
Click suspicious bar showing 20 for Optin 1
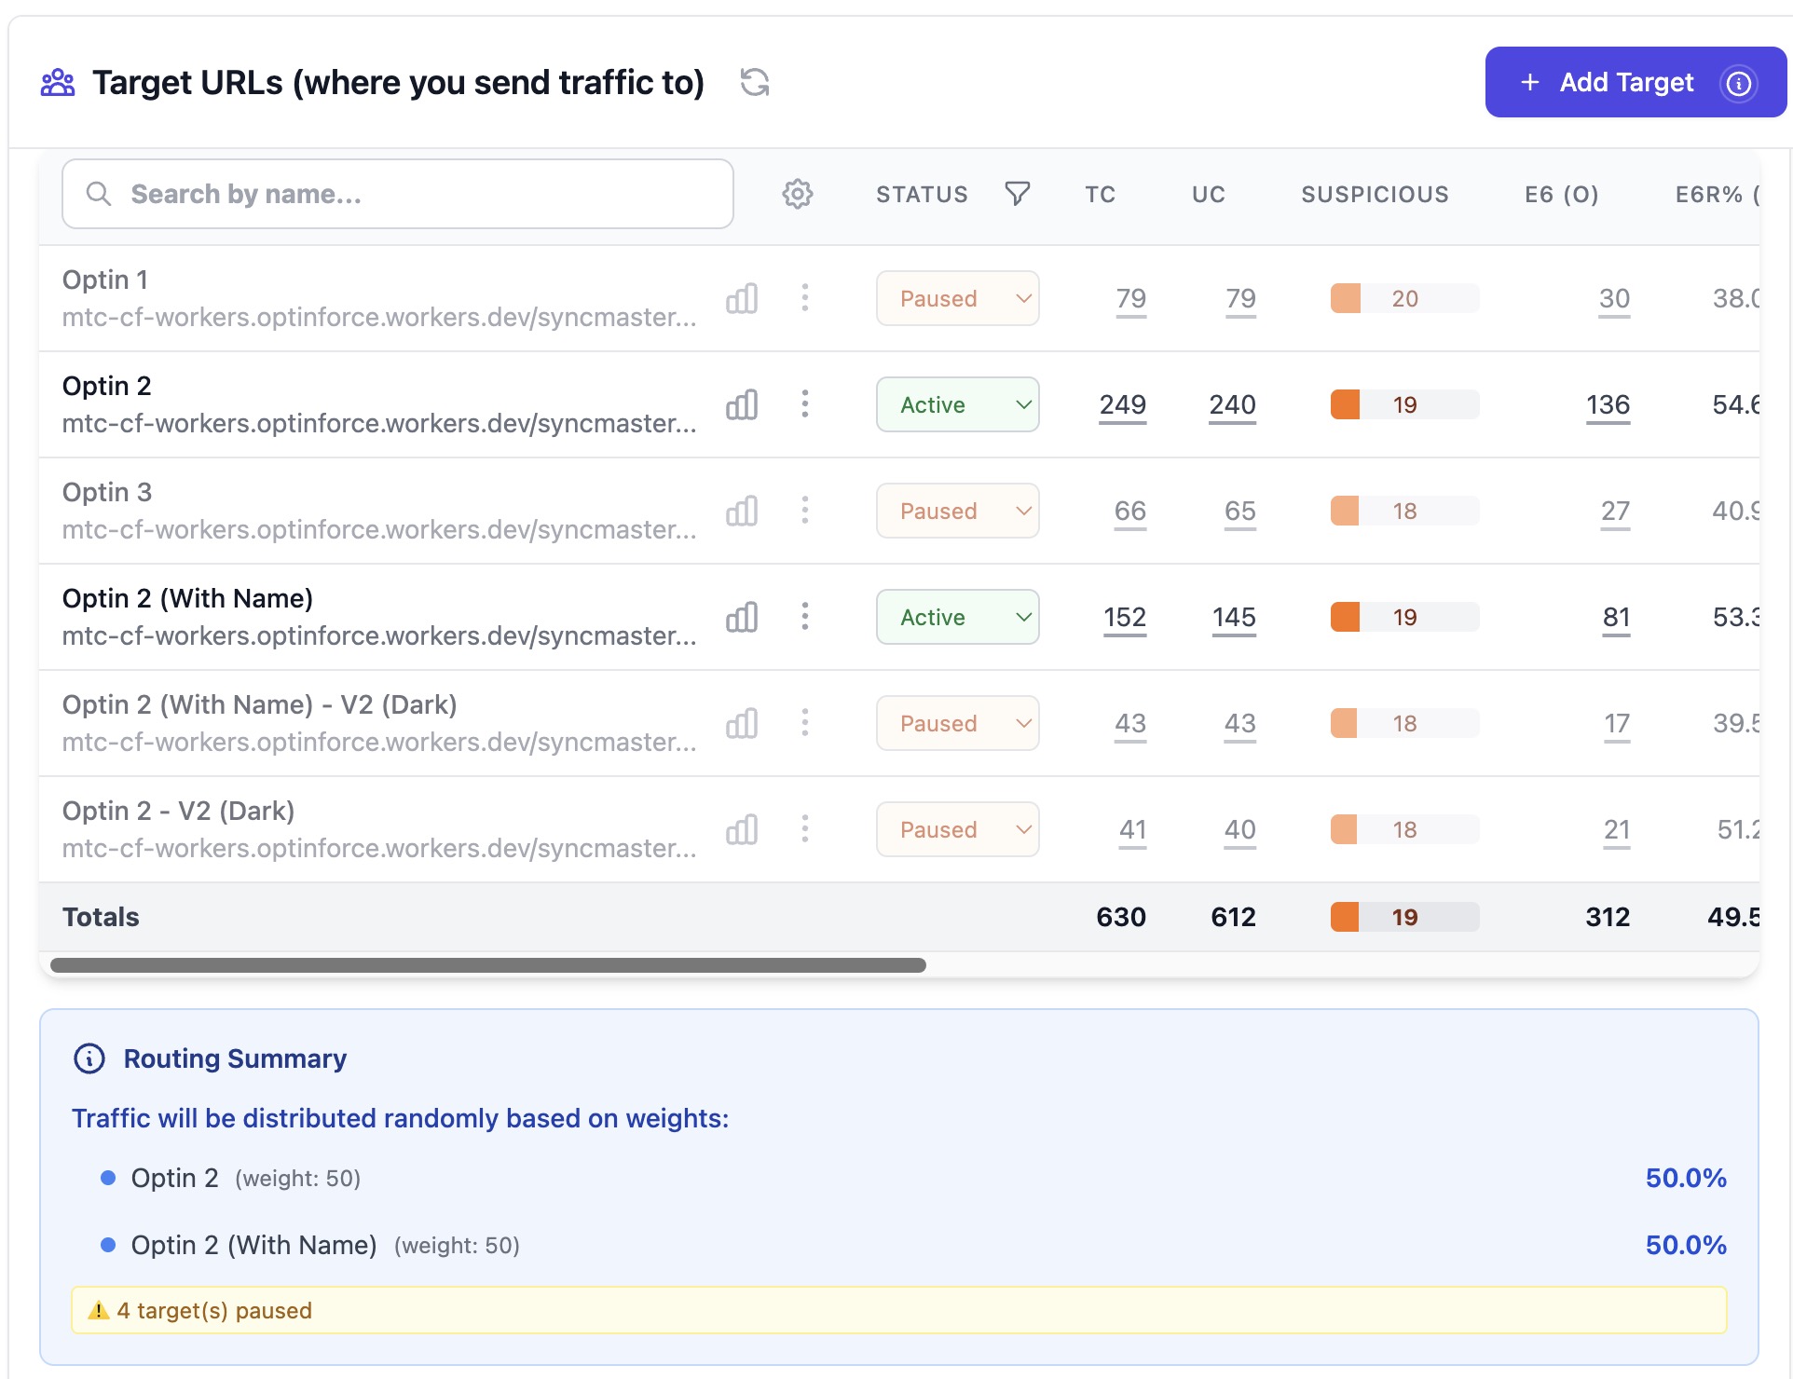pyautogui.click(x=1404, y=298)
